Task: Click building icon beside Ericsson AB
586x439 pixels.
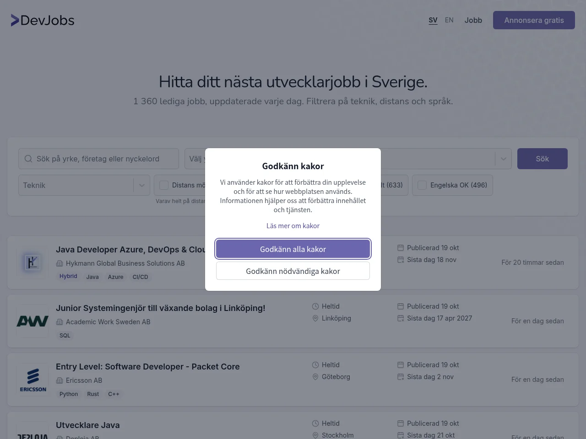Action: [x=60, y=380]
